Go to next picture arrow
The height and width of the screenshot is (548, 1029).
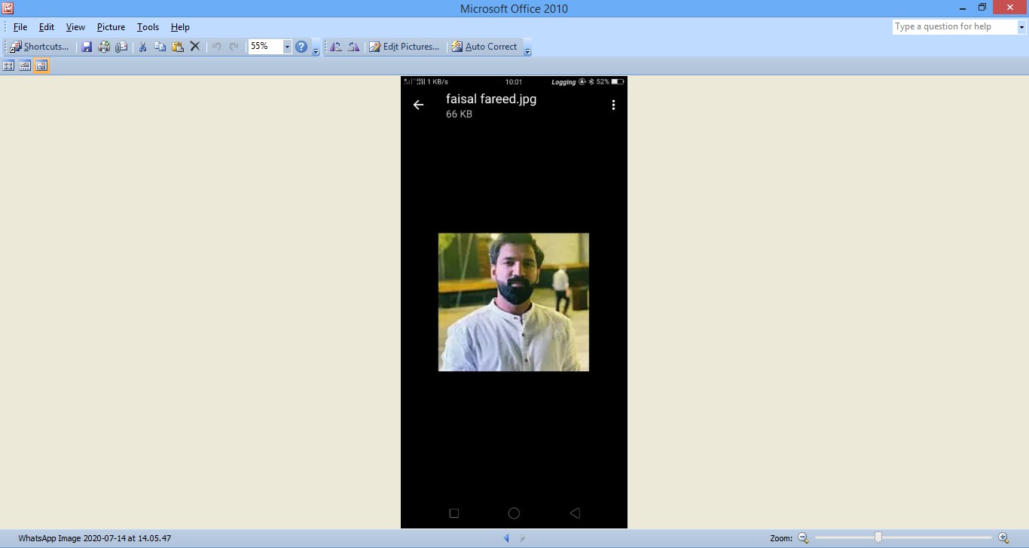(523, 538)
